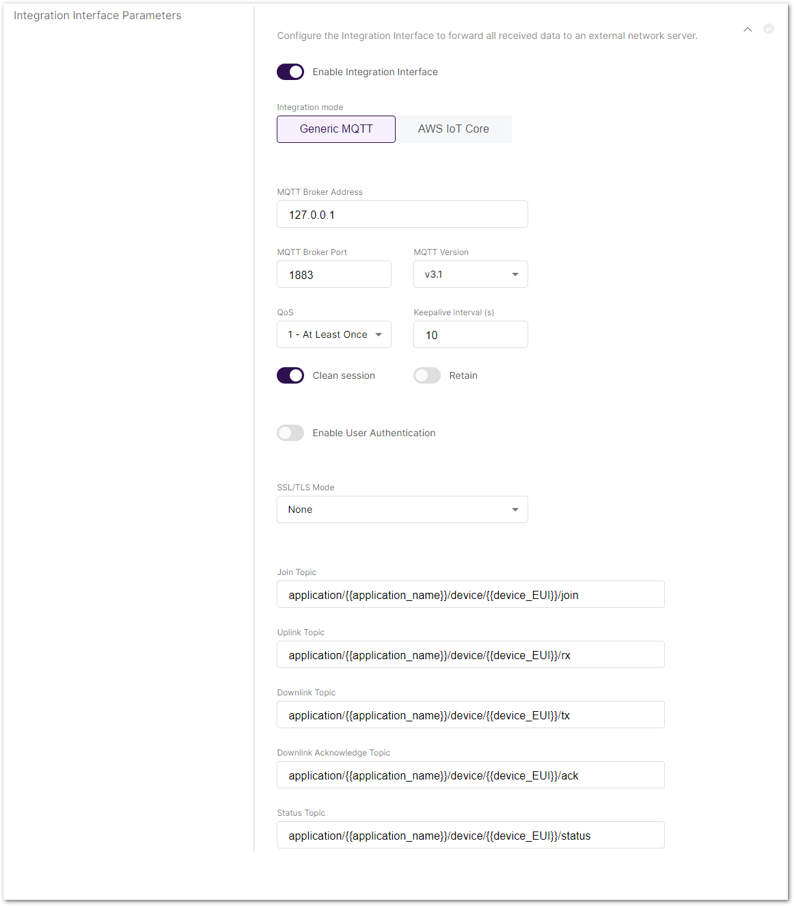The width and height of the screenshot is (794, 906).
Task: Select the Keepalive interval field
Action: pos(470,334)
